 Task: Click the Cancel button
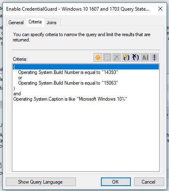click(149, 182)
